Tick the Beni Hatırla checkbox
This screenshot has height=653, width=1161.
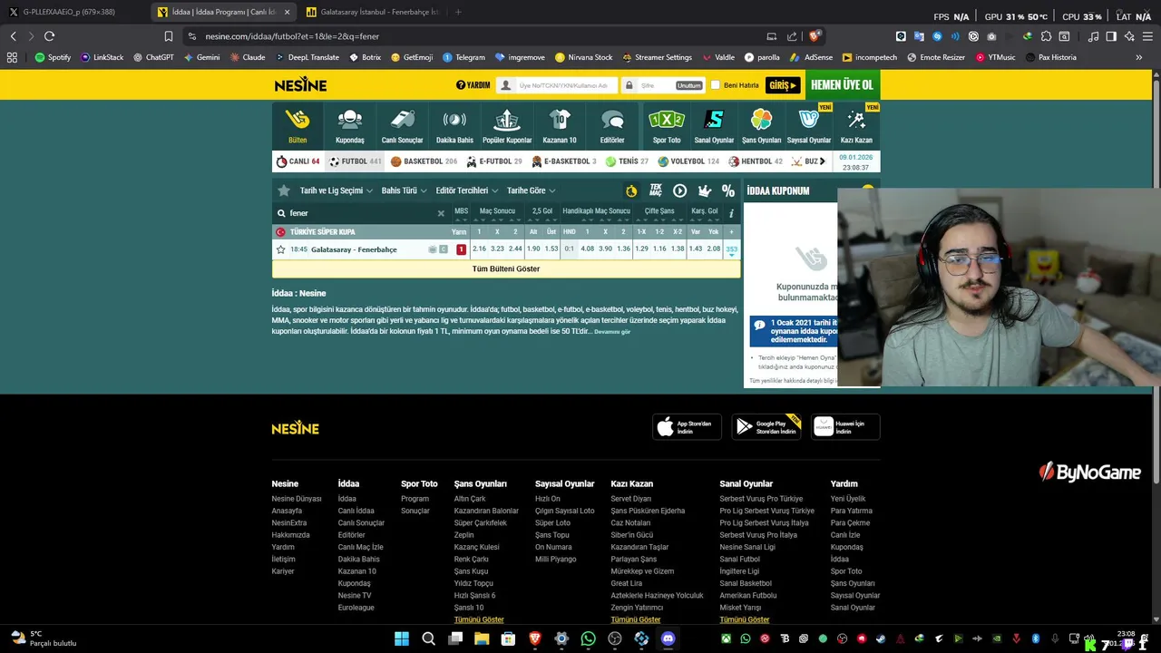(x=715, y=85)
